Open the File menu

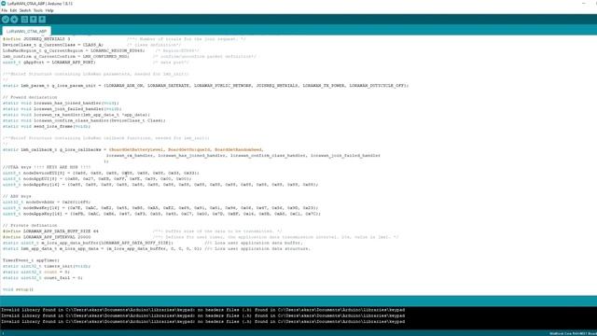[4, 10]
